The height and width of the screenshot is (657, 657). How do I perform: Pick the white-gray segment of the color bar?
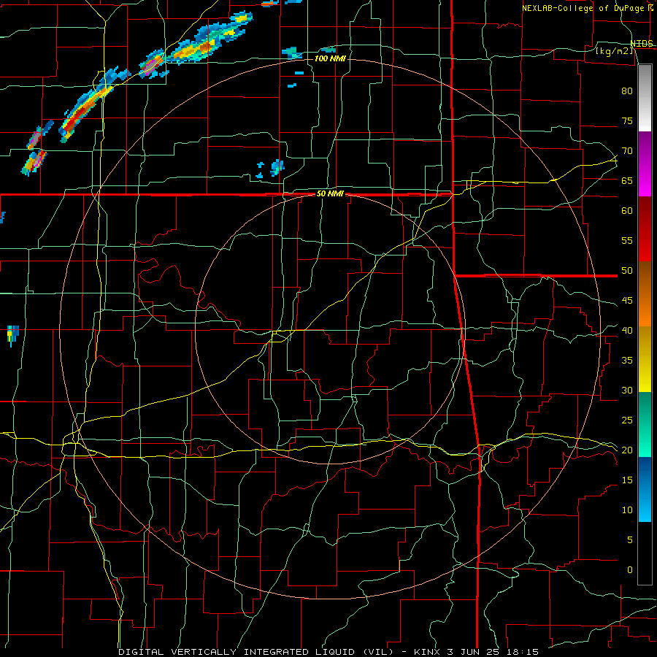[x=645, y=99]
